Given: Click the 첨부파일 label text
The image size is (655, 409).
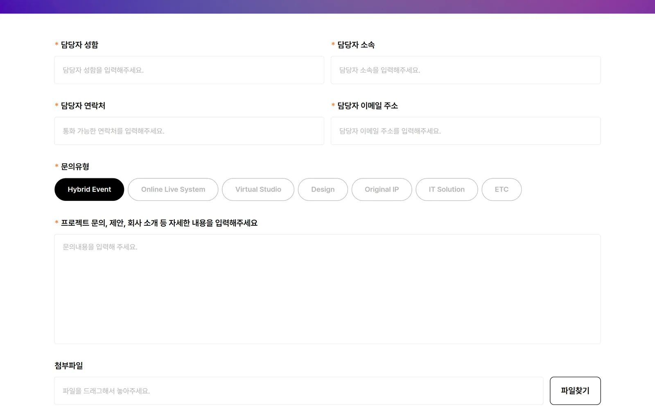Looking at the screenshot, I should click(69, 366).
